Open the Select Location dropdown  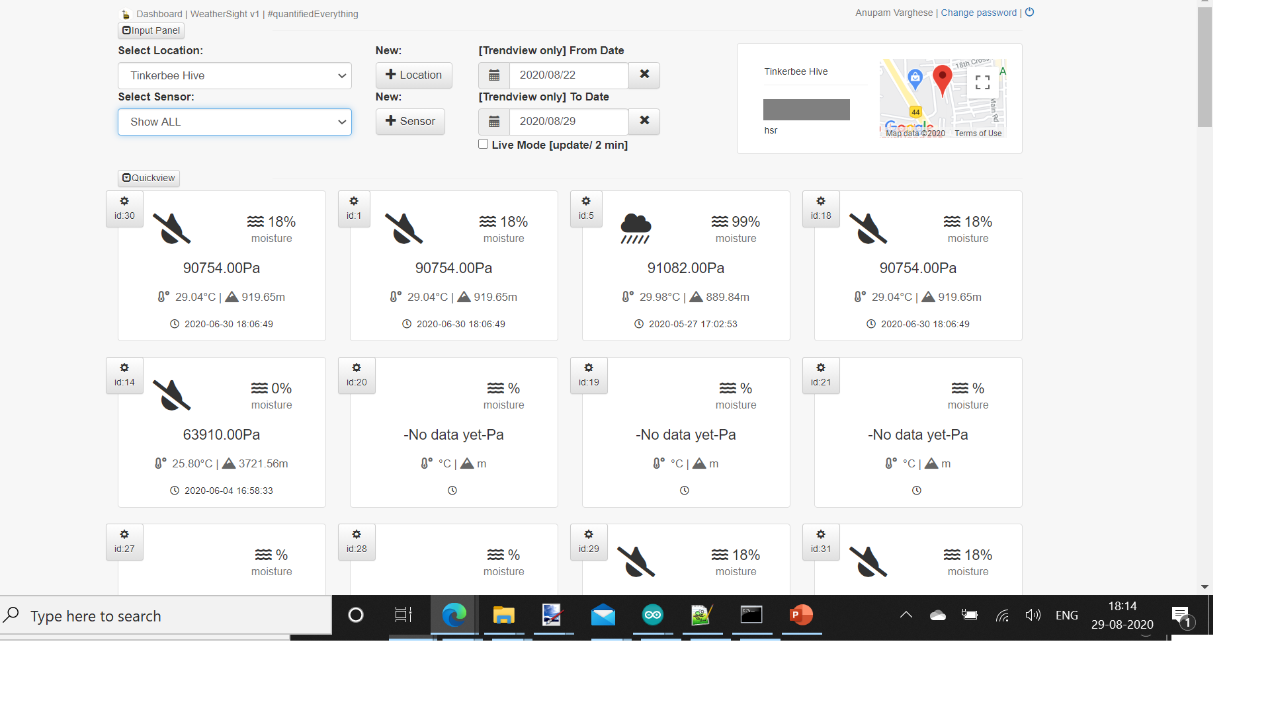coord(235,75)
